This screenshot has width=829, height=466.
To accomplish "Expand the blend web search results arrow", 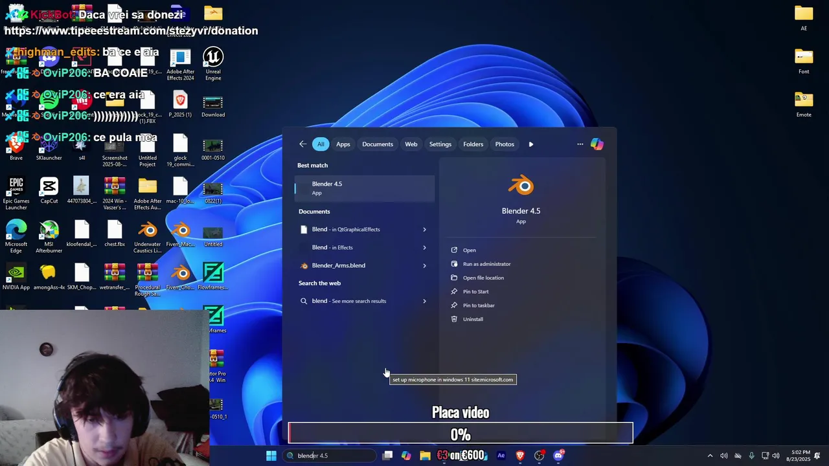I will tap(425, 301).
